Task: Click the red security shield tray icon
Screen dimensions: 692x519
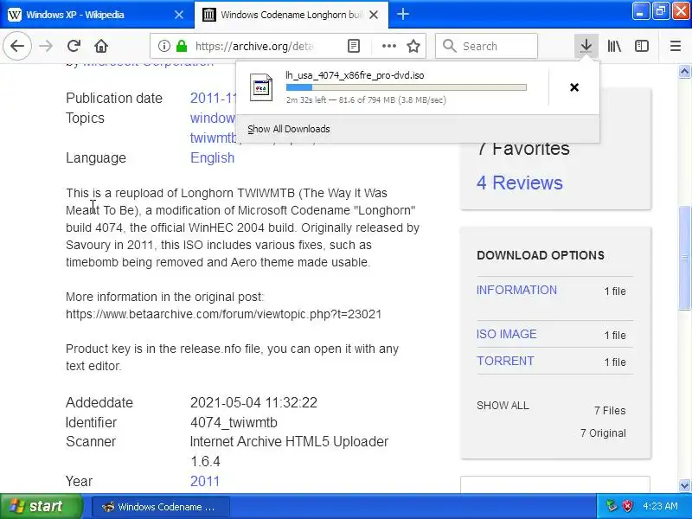Action: pyautogui.click(x=627, y=506)
